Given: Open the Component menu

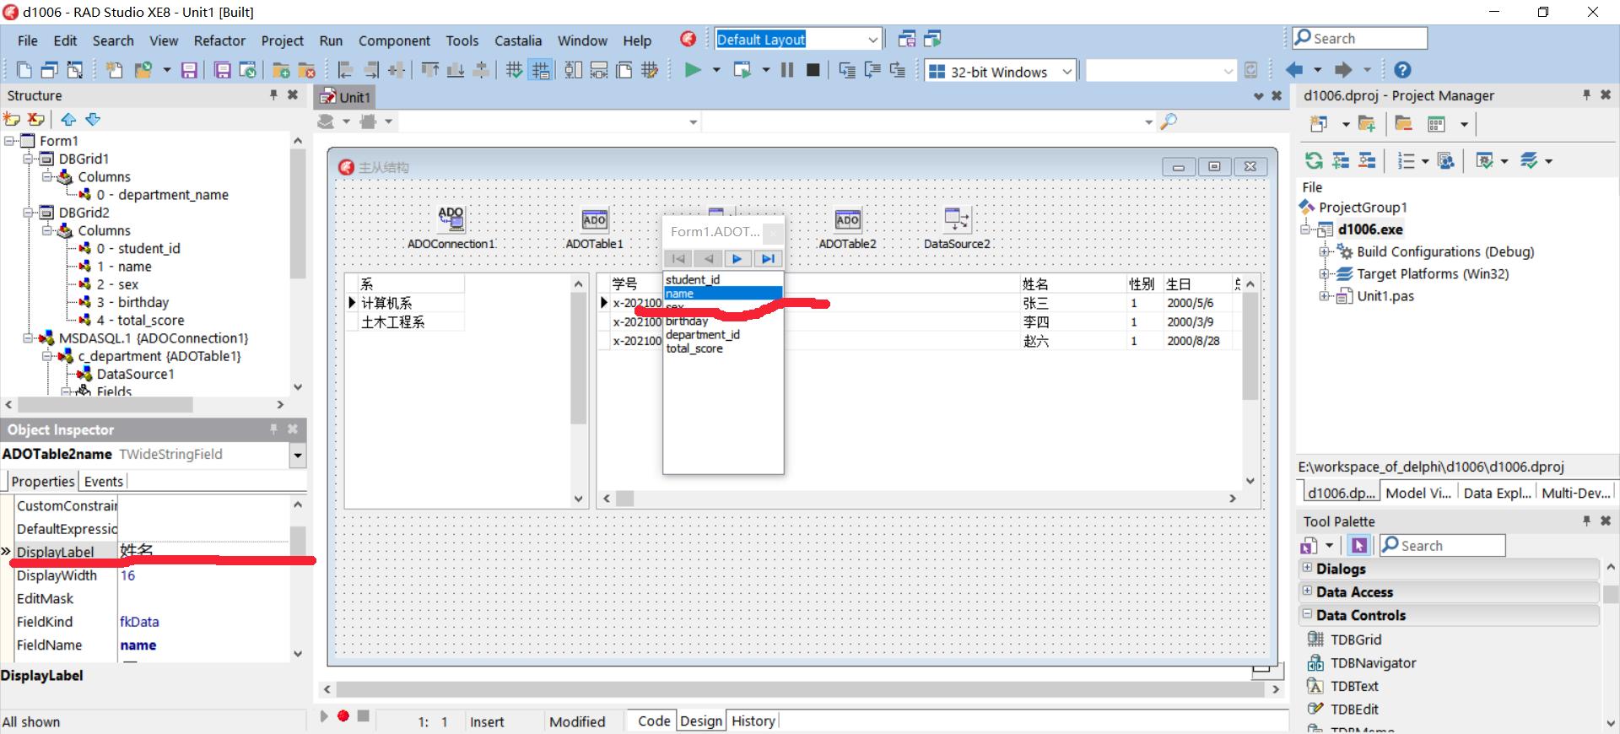Looking at the screenshot, I should tap(394, 40).
